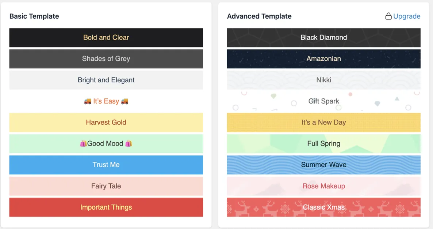Choose the Good Mood shopping bag template
Screen dimensions: 433x229
[106, 143]
